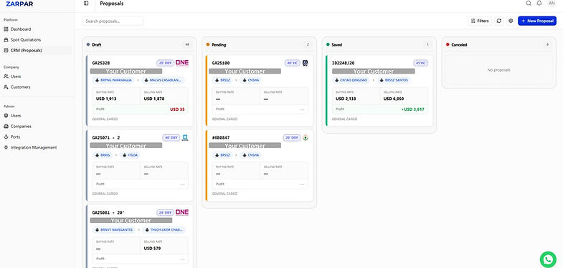Viewport: 563px width, 268px height.
Task: Click the 20' DRY tag on GA25081
Action: tap(165, 212)
